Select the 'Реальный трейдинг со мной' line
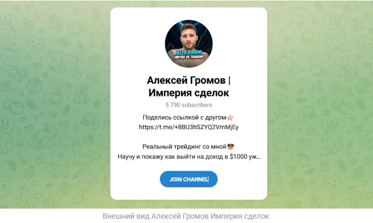 click(x=184, y=147)
